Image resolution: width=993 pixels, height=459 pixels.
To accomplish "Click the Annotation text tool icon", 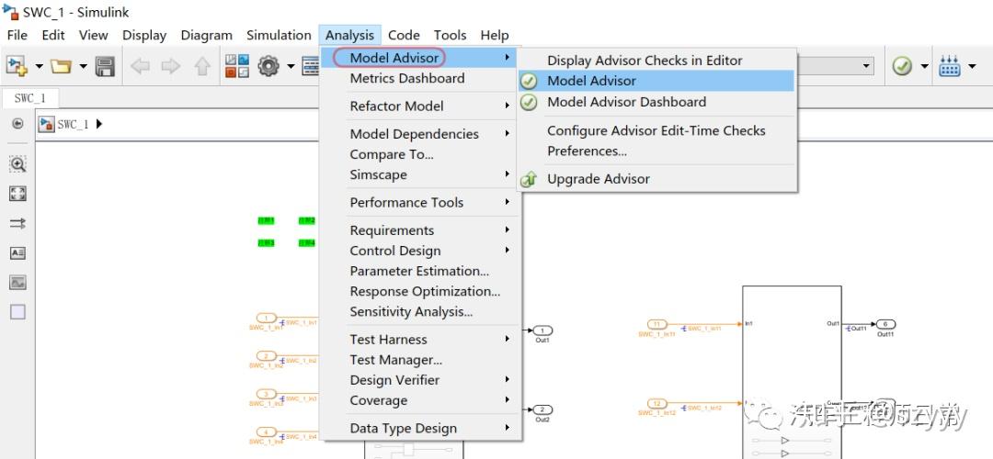I will pyautogui.click(x=17, y=252).
